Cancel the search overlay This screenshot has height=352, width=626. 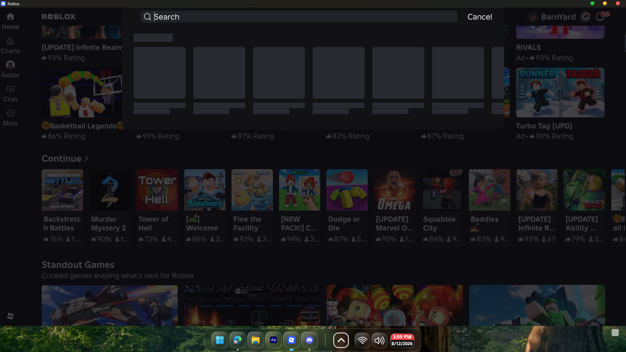tap(480, 17)
